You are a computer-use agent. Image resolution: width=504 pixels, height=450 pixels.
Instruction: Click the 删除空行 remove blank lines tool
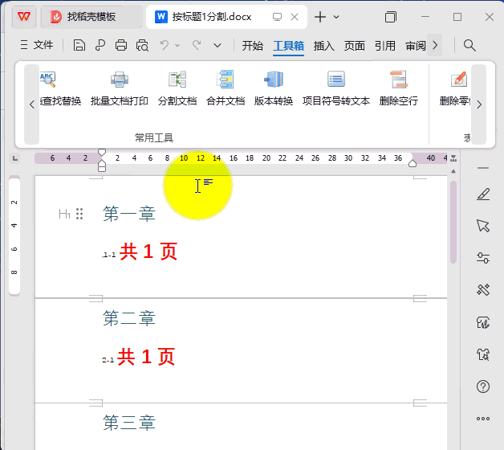point(399,88)
